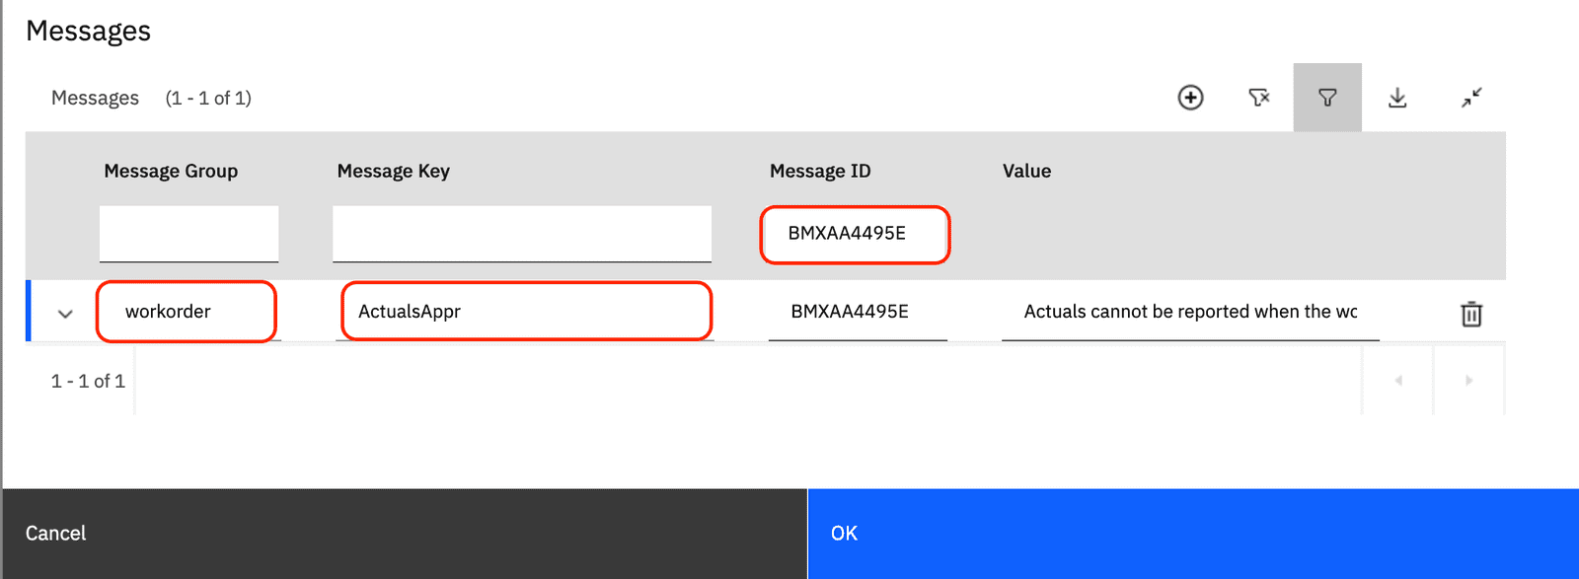Go to the previous page of messages

1398,380
